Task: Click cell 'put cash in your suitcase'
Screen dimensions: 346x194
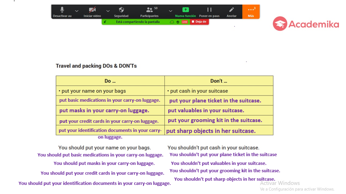Action: pos(219,91)
